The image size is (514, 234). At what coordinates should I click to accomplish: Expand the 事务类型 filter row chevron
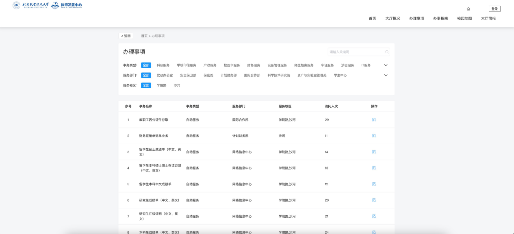point(386,65)
